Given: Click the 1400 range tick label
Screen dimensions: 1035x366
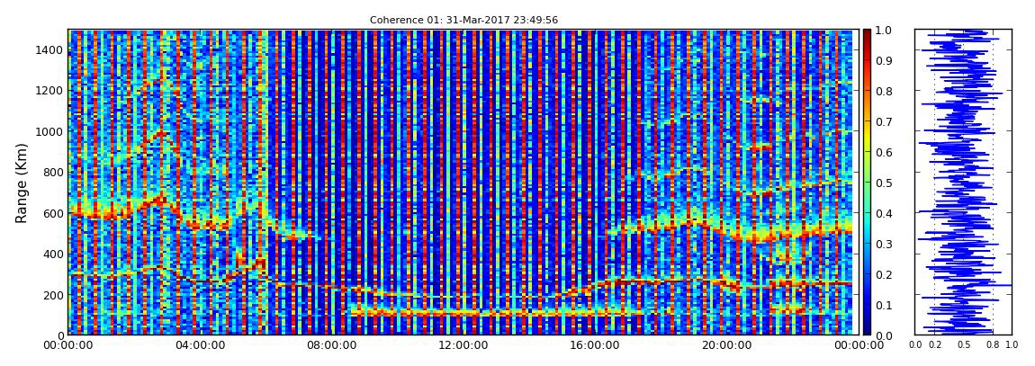Looking at the screenshot, I should (49, 49).
